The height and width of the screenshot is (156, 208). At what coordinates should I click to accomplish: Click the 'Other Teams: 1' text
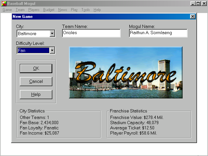point(34,117)
